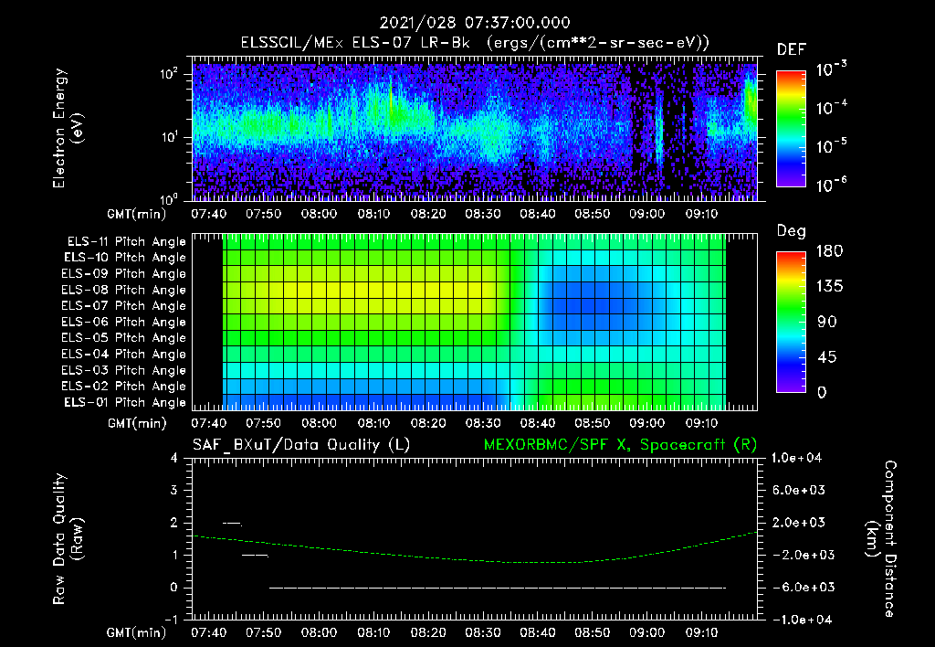Image resolution: width=935 pixels, height=647 pixels.
Task: Click the 10^-3 value on DEF scale
Action: point(831,69)
